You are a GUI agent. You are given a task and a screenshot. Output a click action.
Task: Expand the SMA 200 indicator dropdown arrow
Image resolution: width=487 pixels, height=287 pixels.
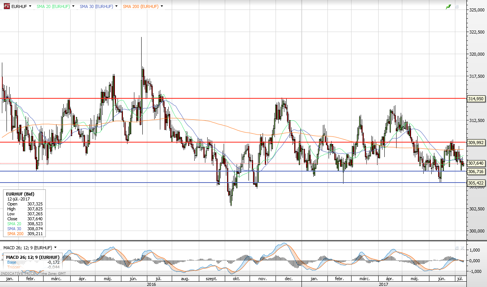(162, 6)
